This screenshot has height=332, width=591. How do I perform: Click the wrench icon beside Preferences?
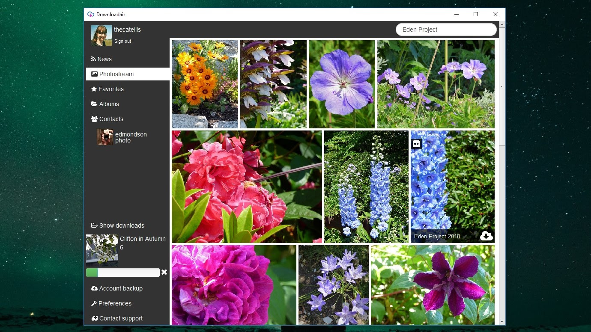click(x=94, y=303)
